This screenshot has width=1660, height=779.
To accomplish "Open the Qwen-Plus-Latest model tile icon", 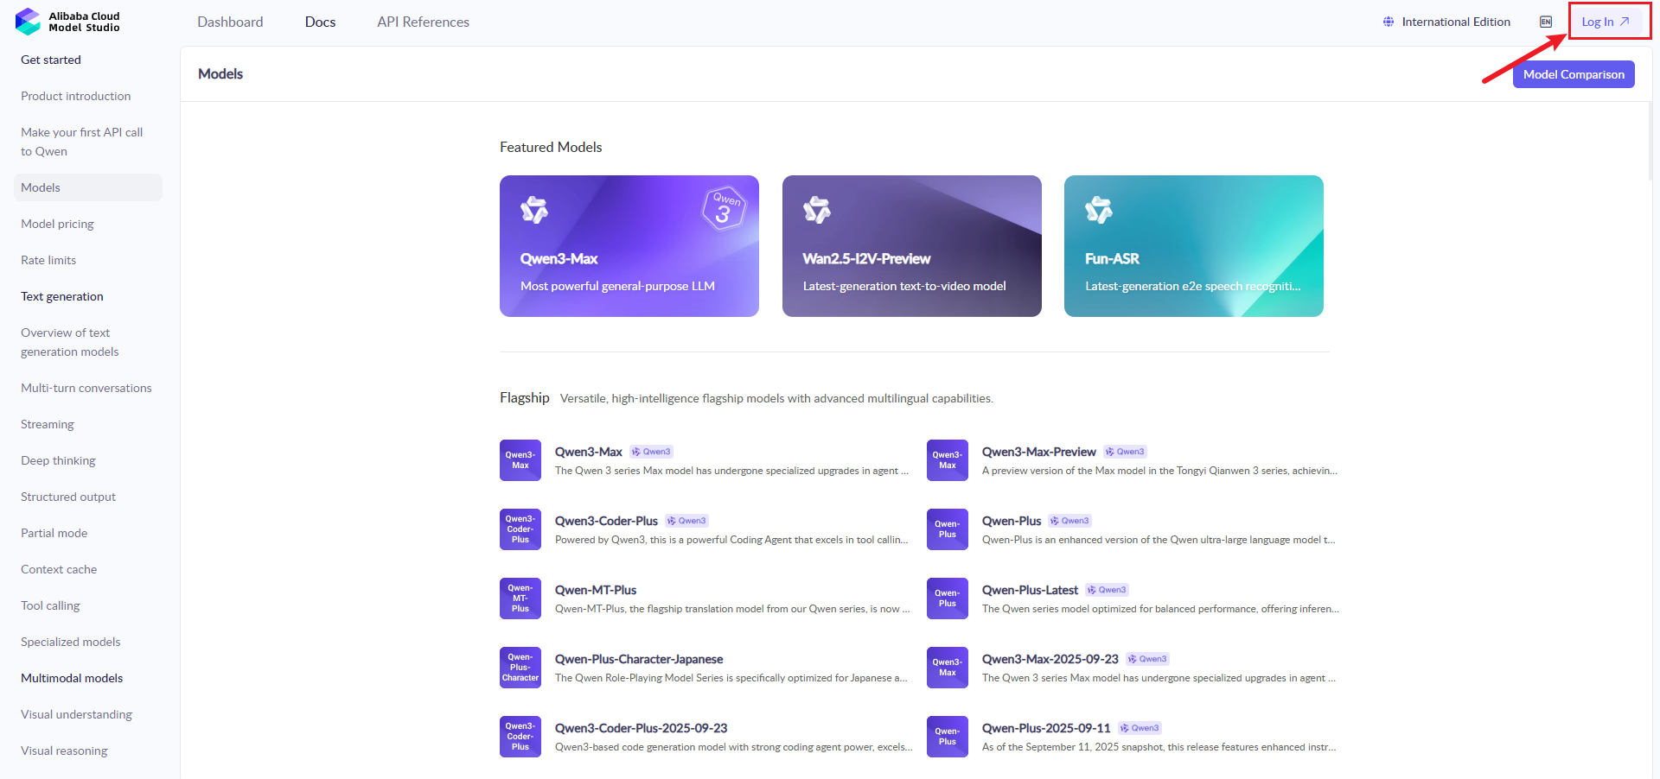I will [948, 598].
